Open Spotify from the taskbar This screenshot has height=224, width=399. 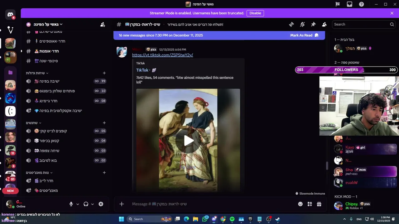pyautogui.click(x=232, y=219)
